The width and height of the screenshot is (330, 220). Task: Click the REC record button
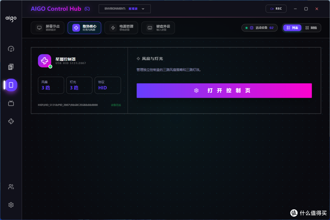pyautogui.click(x=276, y=9)
